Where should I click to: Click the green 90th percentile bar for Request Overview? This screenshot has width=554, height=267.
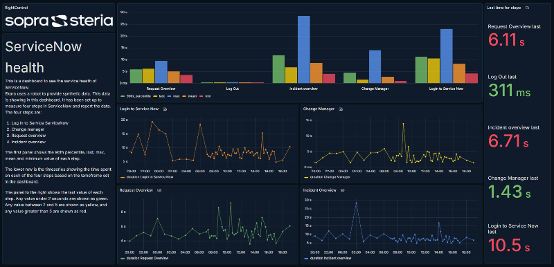click(136, 76)
